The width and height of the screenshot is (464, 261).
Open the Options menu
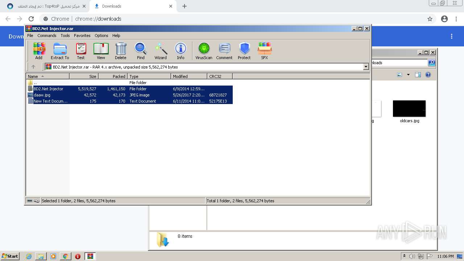click(101, 36)
